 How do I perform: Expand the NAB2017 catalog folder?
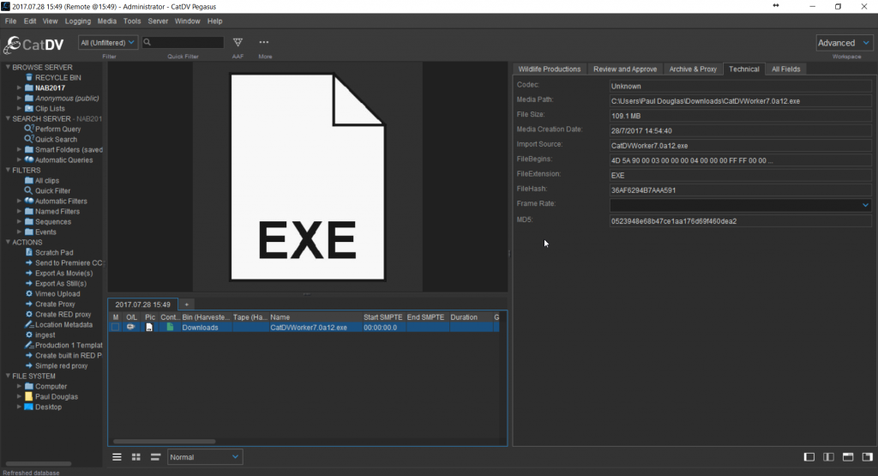(x=19, y=88)
